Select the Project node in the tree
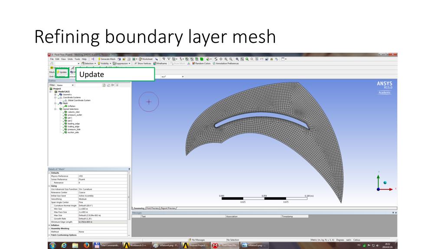This screenshot has height=249, width=444. [57, 89]
